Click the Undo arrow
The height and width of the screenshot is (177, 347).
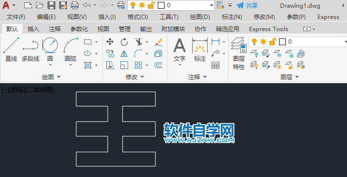[x=86, y=5]
